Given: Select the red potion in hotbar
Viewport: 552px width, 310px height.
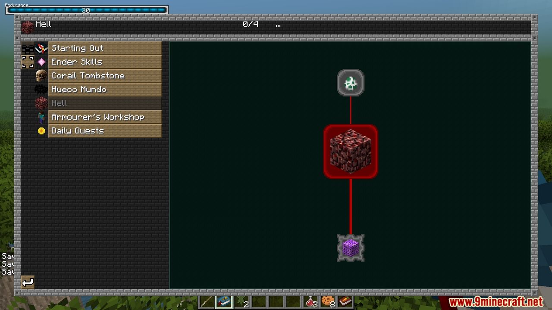Looking at the screenshot, I should point(311,302).
